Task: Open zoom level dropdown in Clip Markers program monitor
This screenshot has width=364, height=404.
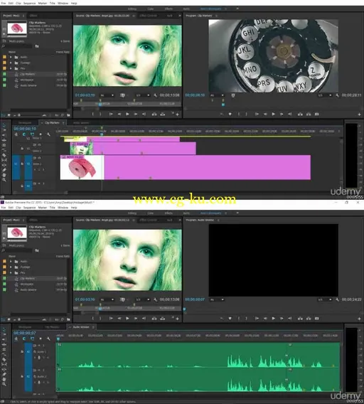Action: point(217,95)
